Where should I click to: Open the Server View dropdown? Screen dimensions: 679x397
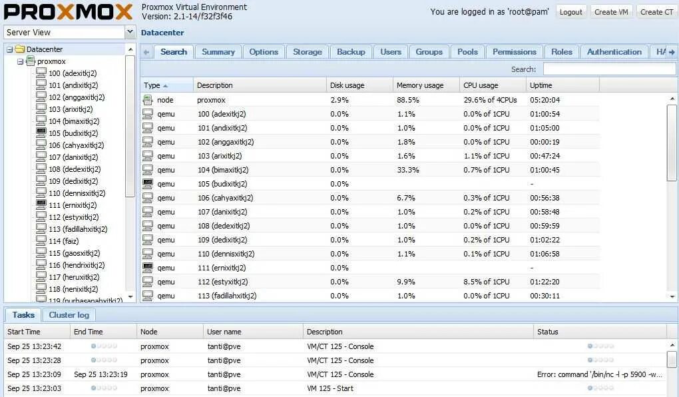[130, 32]
